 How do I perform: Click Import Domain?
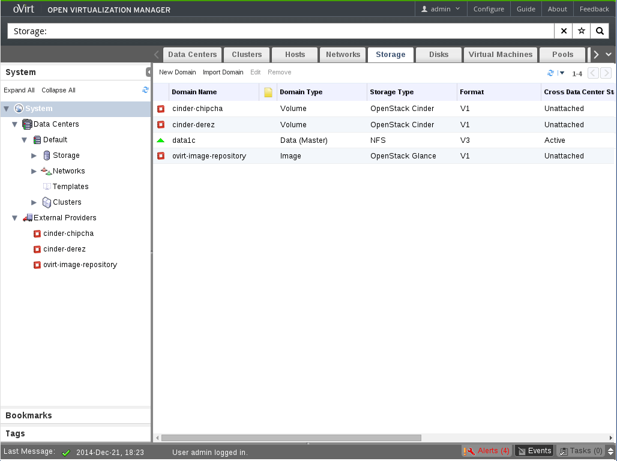223,72
